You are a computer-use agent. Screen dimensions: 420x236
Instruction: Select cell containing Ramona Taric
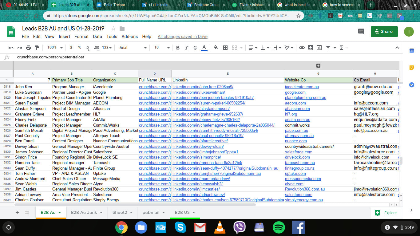pos(33,163)
